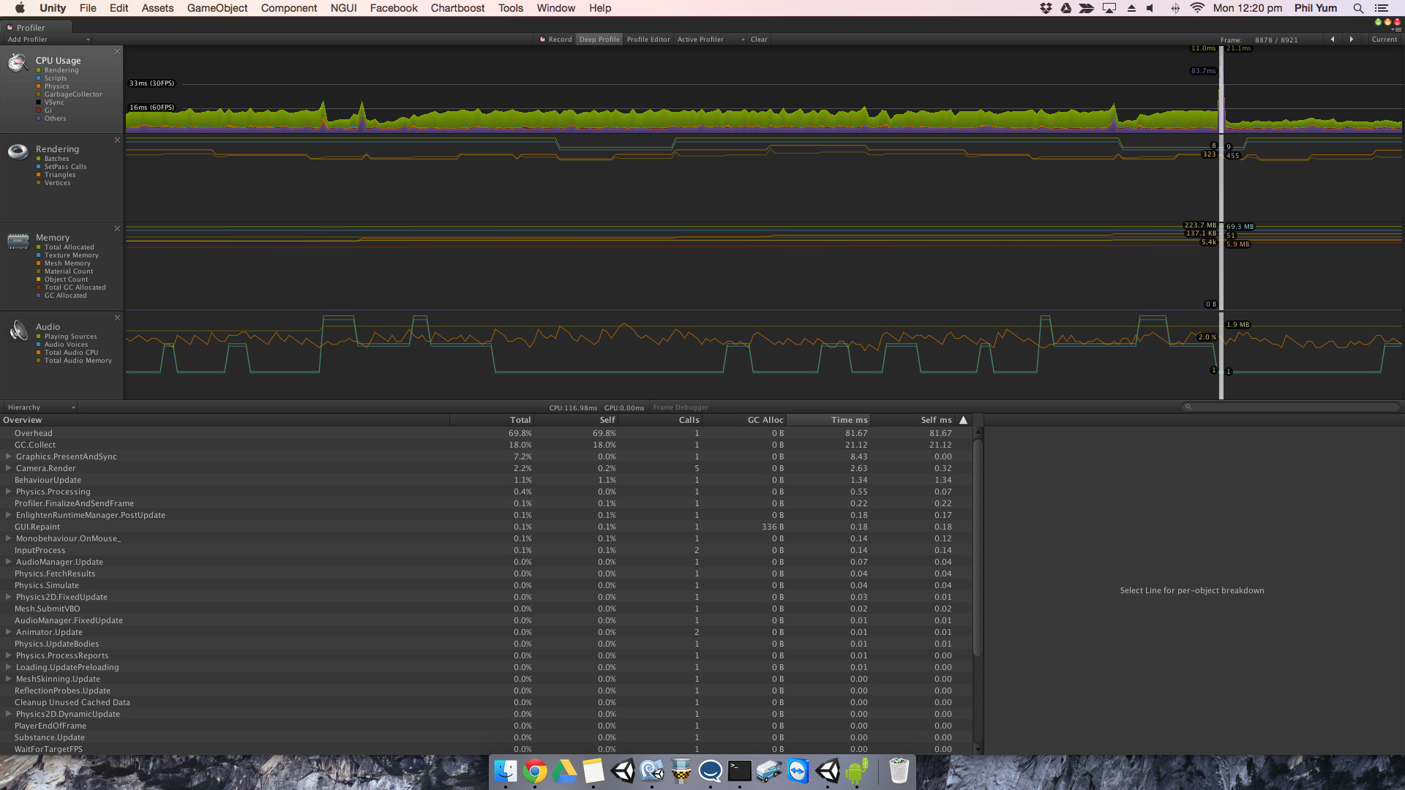Click the Scripts color swatch in CPU Usage legend
This screenshot has height=790, width=1405.
tap(38, 78)
